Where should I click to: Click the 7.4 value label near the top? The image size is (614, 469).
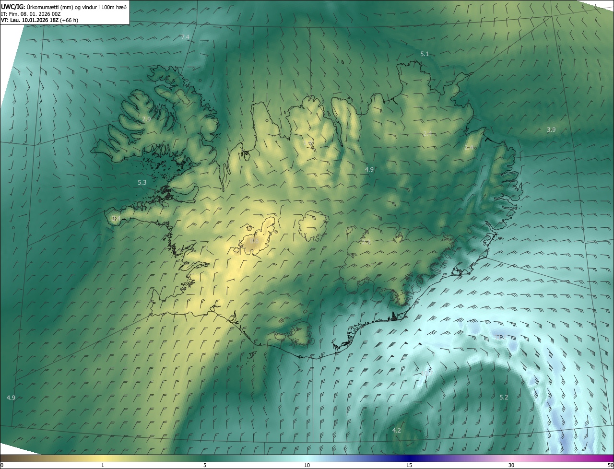click(185, 37)
